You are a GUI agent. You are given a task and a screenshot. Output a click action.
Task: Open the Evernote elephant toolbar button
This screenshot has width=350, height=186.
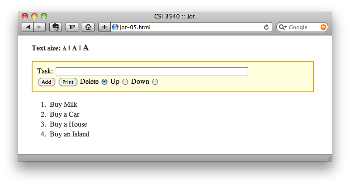click(x=55, y=27)
